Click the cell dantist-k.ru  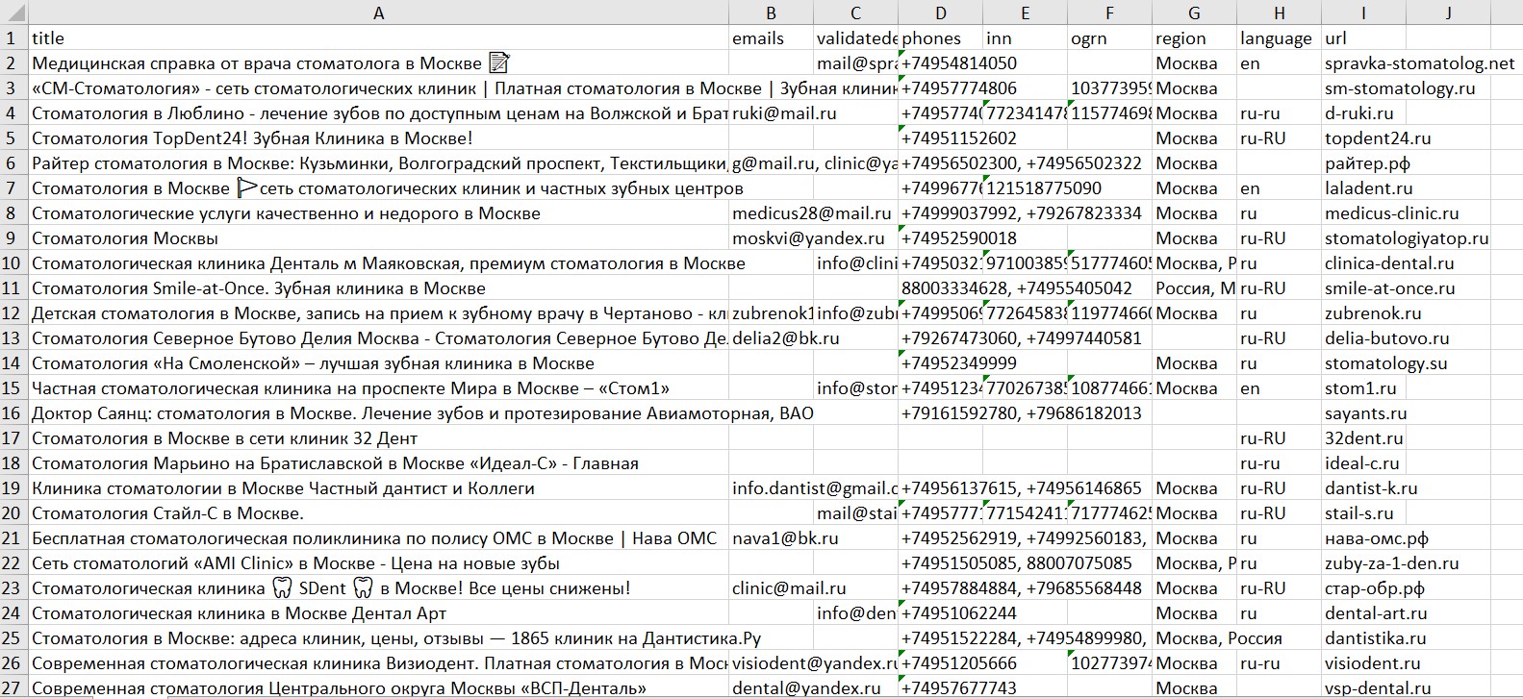click(x=1370, y=488)
